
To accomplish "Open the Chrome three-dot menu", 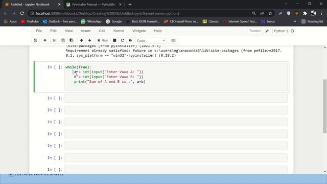I will click(x=321, y=13).
